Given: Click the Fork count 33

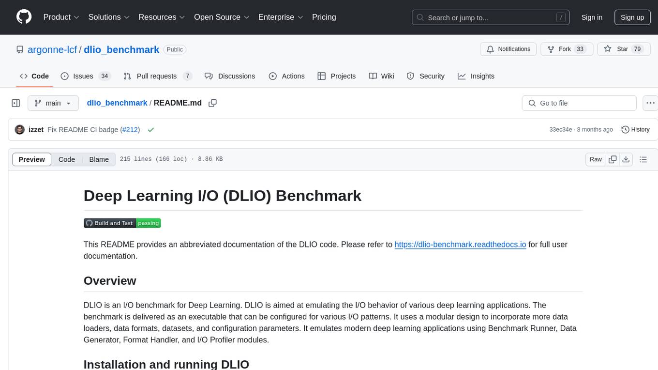Looking at the screenshot, I should [580, 49].
